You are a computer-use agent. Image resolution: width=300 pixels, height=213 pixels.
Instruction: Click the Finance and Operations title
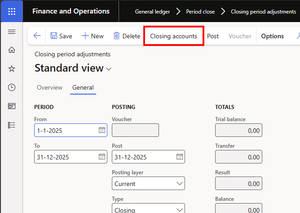pos(71,11)
